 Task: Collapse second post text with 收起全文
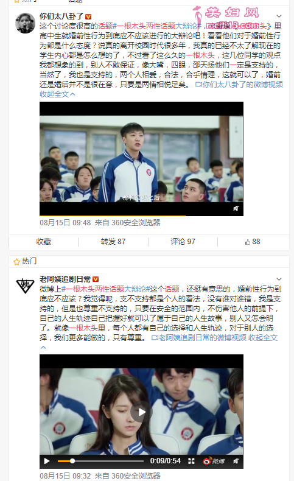pyautogui.click(x=263, y=338)
